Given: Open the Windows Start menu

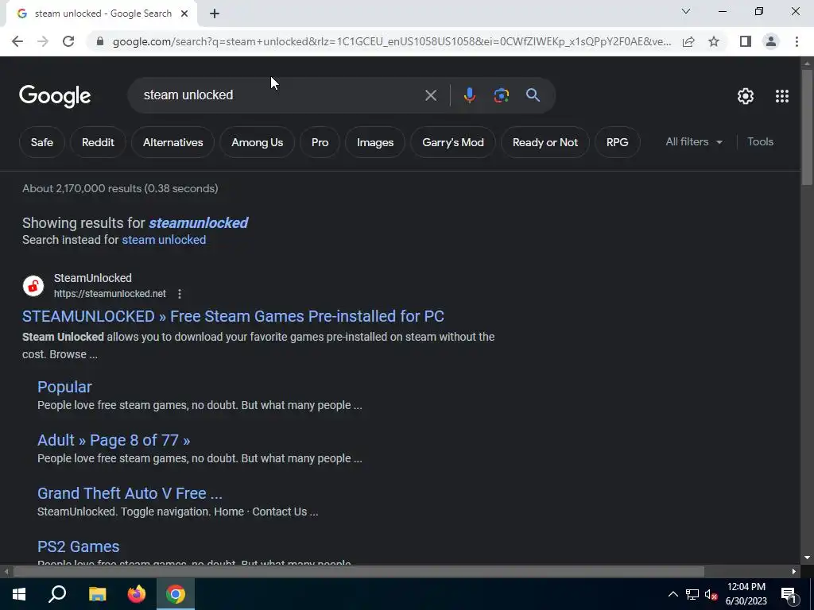Looking at the screenshot, I should (19, 594).
